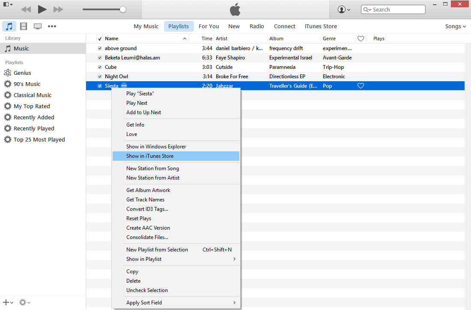Screen dimensions: 471x310
Task: Select the Night Owl song row
Action: click(x=275, y=77)
